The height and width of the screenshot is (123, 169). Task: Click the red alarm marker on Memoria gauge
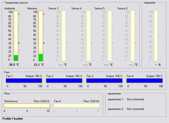pos(44,14)
